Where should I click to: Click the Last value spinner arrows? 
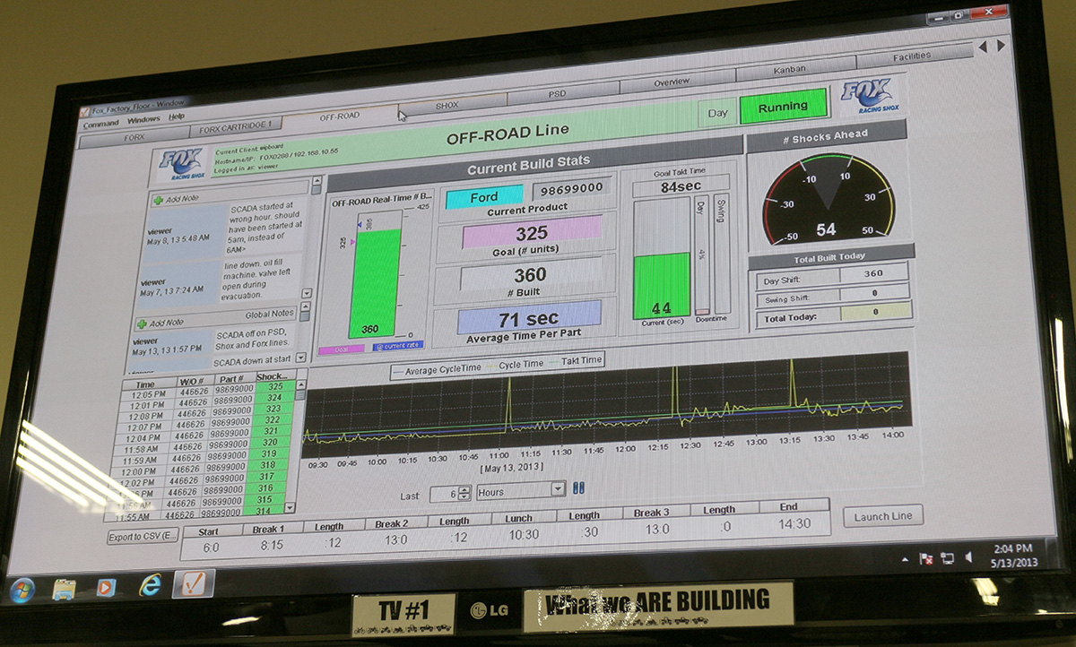[x=464, y=493]
